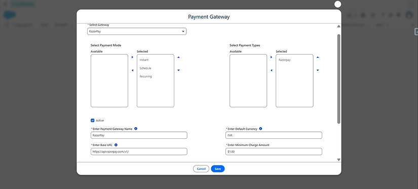Move Payment Type to Selected arrow
The width and height of the screenshot is (418, 189).
(272, 57)
